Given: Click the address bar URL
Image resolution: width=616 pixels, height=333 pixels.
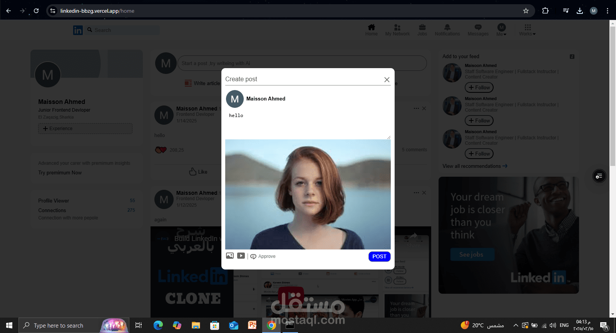Looking at the screenshot, I should (97, 11).
